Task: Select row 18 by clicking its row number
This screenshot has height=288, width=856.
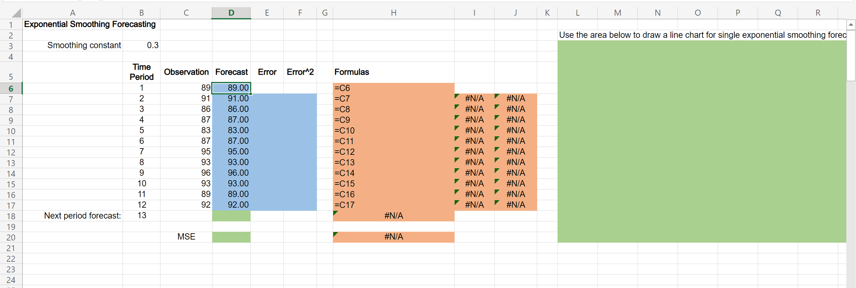Action: 11,215
